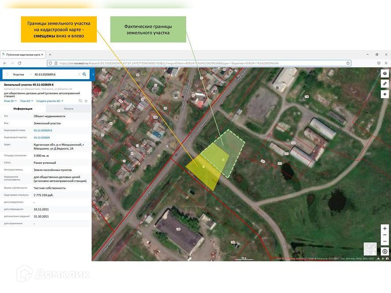Click the basemap thumbnail switcher
This screenshot has width=391, height=293.
(x=370, y=249)
